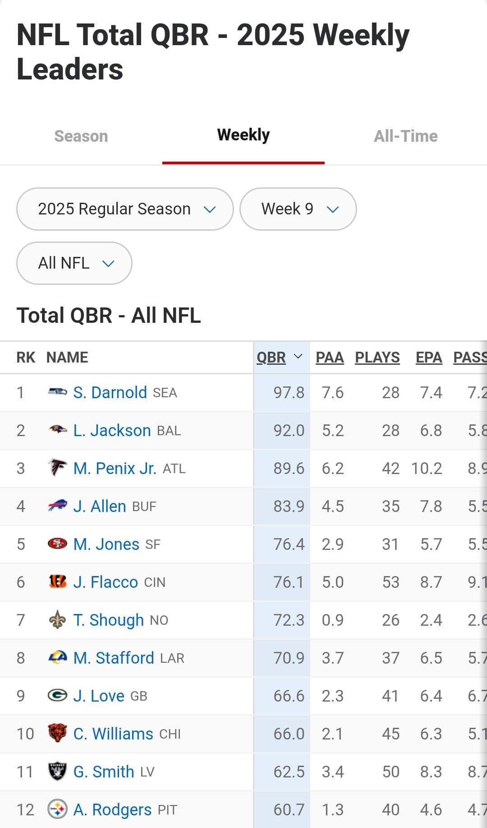Screen dimensions: 487x828
Task: Open S. Darnold player link
Action: (x=110, y=392)
